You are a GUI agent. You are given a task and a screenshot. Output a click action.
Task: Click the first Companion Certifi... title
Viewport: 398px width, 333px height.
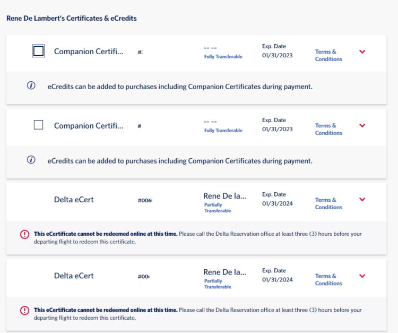89,52
